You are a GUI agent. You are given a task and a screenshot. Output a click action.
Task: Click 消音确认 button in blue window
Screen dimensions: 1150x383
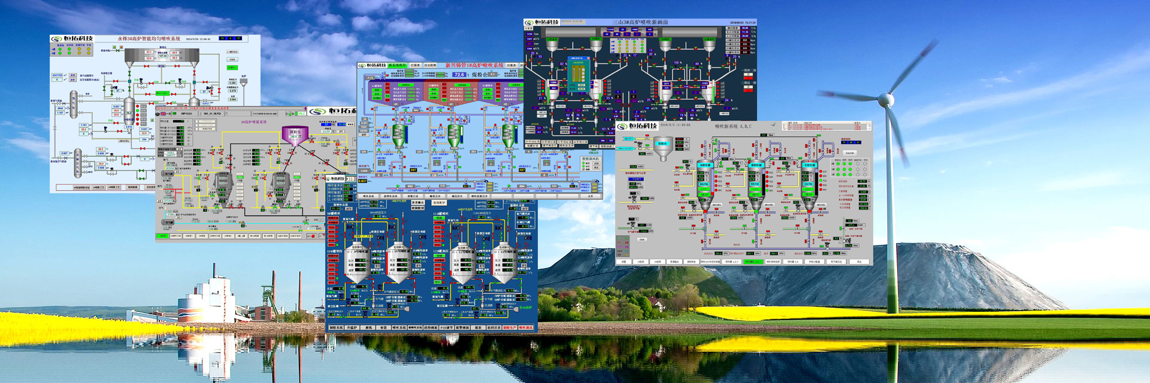tap(418, 202)
